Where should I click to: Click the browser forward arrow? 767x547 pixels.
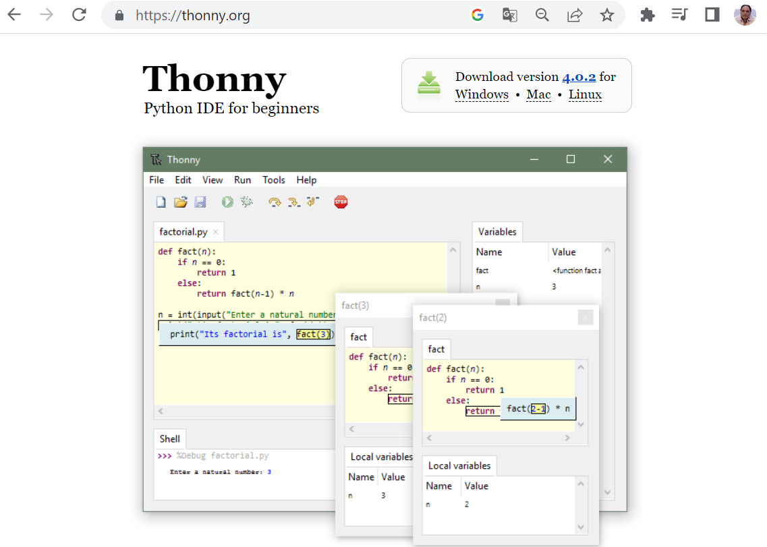[47, 15]
